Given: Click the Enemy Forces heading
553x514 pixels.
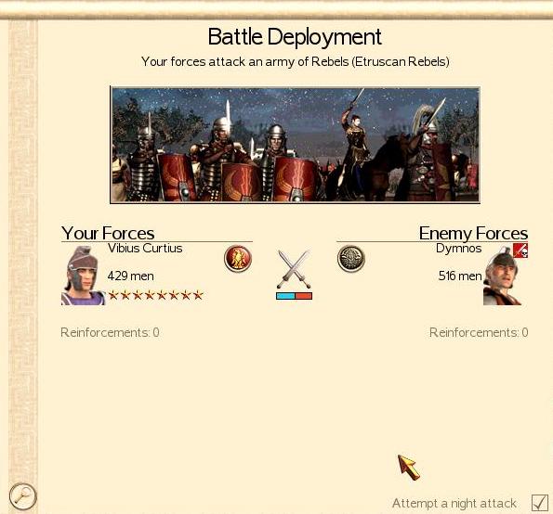Looking at the screenshot, I should tap(473, 233).
